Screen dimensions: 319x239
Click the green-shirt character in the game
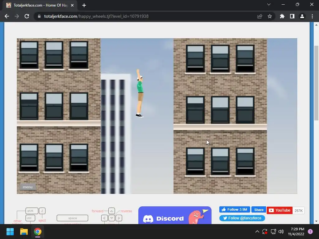coord(140,93)
